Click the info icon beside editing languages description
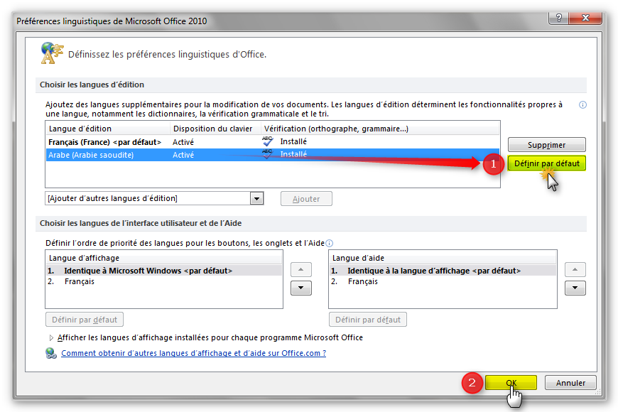 (582, 105)
